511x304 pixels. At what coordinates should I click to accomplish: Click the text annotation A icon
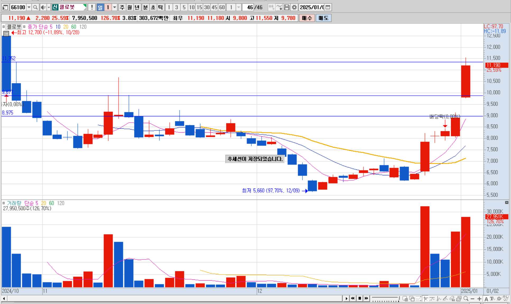point(486,299)
